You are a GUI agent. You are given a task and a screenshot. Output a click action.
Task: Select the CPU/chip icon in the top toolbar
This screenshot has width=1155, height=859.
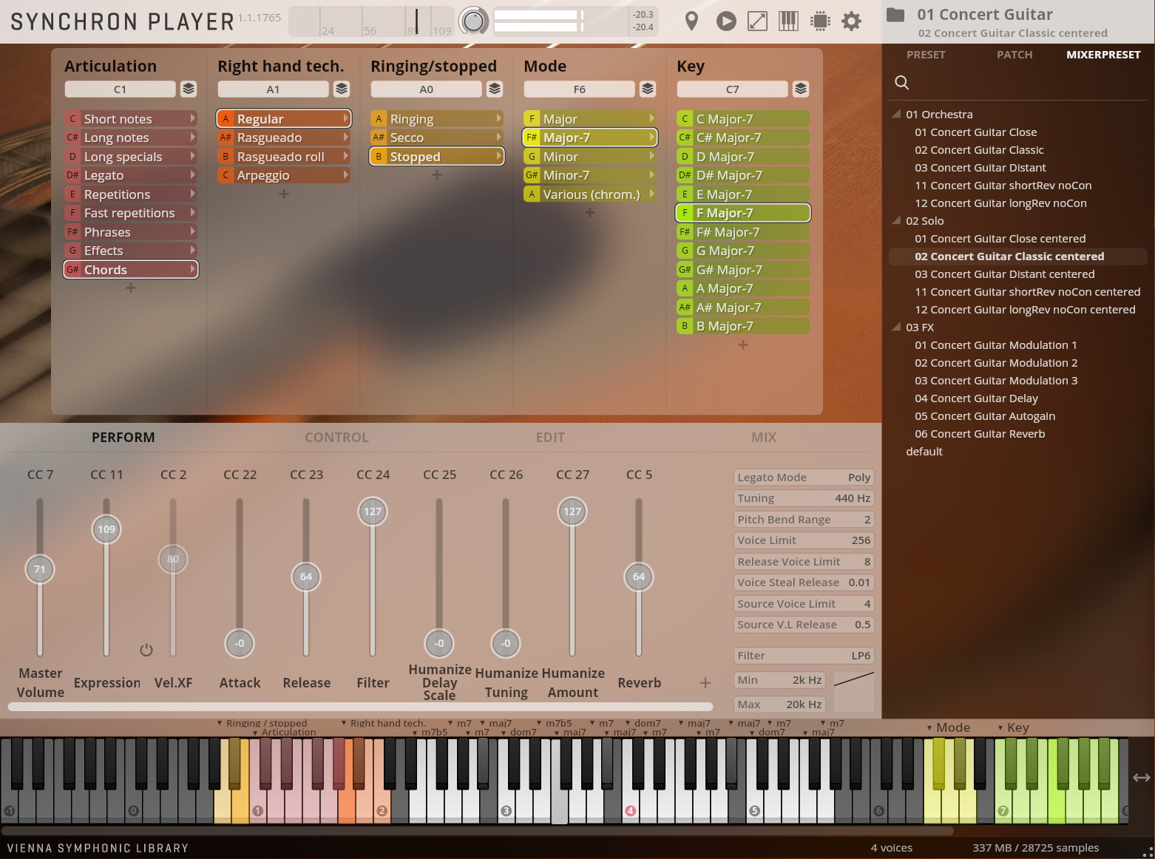click(x=819, y=21)
